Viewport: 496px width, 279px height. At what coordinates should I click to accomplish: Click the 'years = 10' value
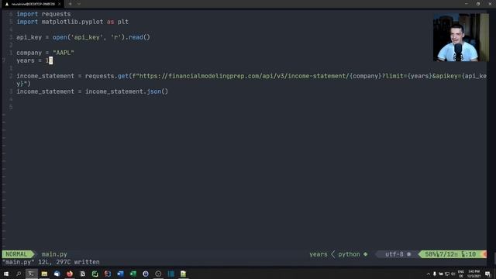[49, 60]
